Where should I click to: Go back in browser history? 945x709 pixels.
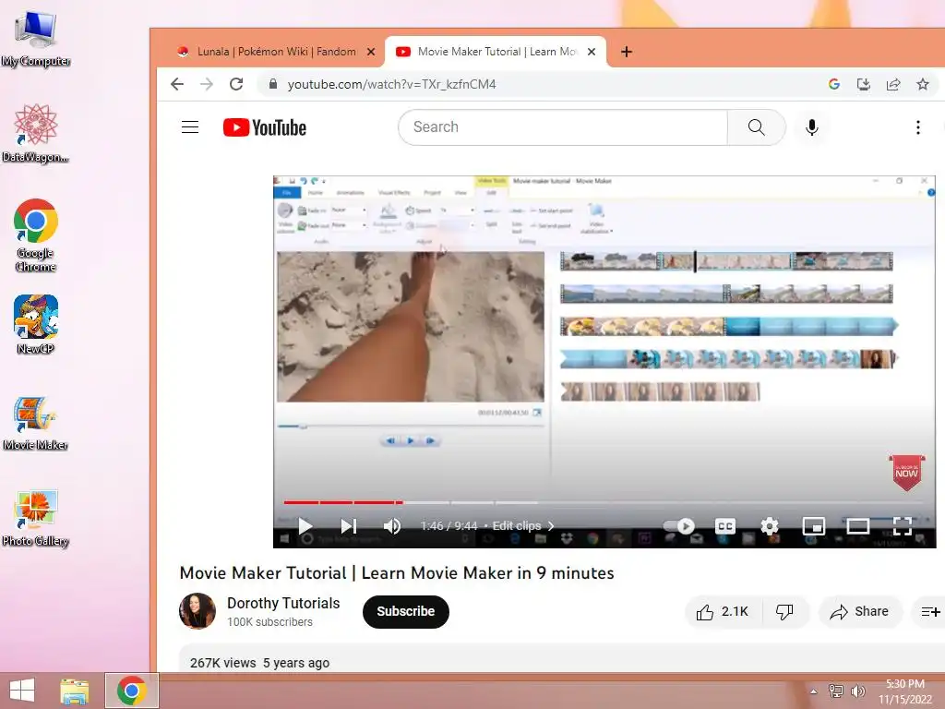[x=176, y=84]
